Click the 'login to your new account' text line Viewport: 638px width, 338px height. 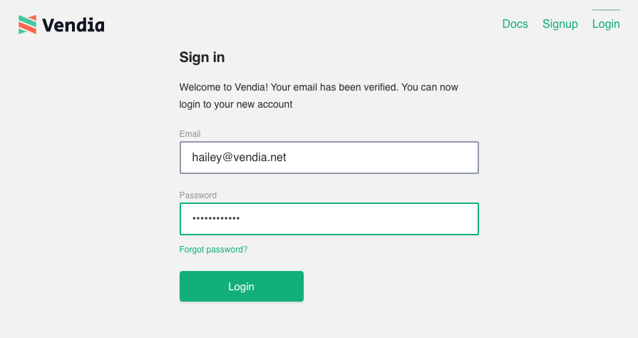coord(235,104)
